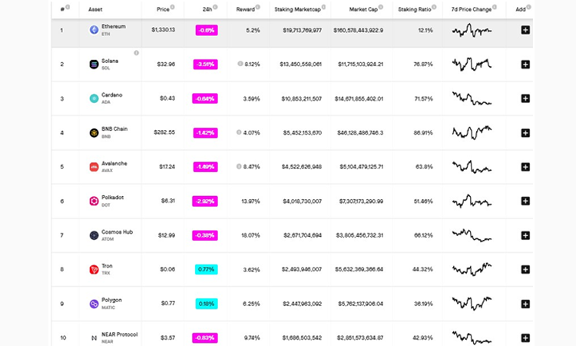The width and height of the screenshot is (576, 346).
Task: Click info icon above the Solana asset name
Action: [136, 53]
